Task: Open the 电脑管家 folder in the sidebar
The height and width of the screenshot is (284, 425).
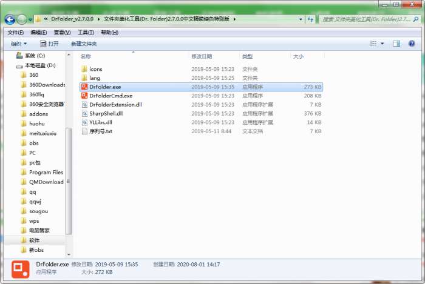Action: (35, 231)
